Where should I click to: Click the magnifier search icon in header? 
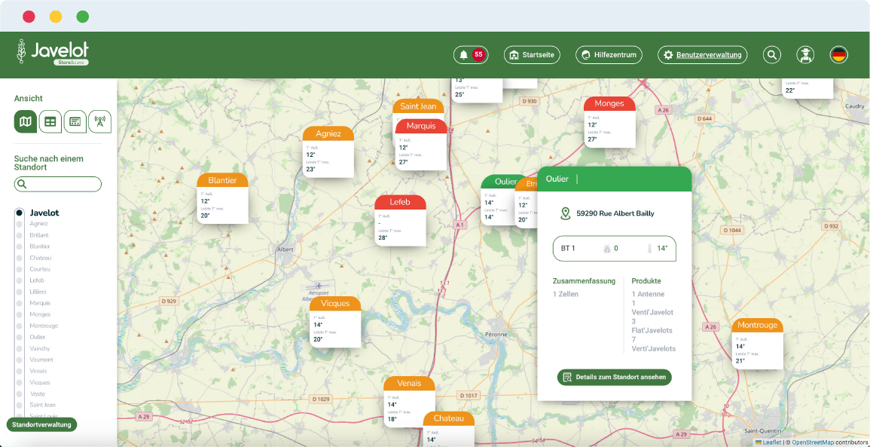[x=771, y=55]
